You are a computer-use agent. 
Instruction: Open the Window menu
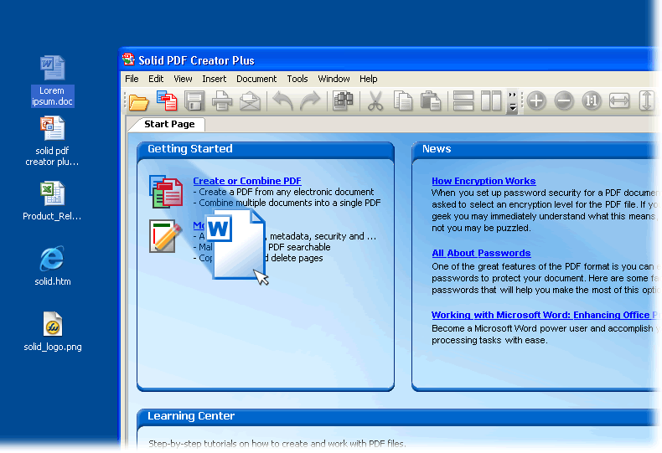pos(334,79)
